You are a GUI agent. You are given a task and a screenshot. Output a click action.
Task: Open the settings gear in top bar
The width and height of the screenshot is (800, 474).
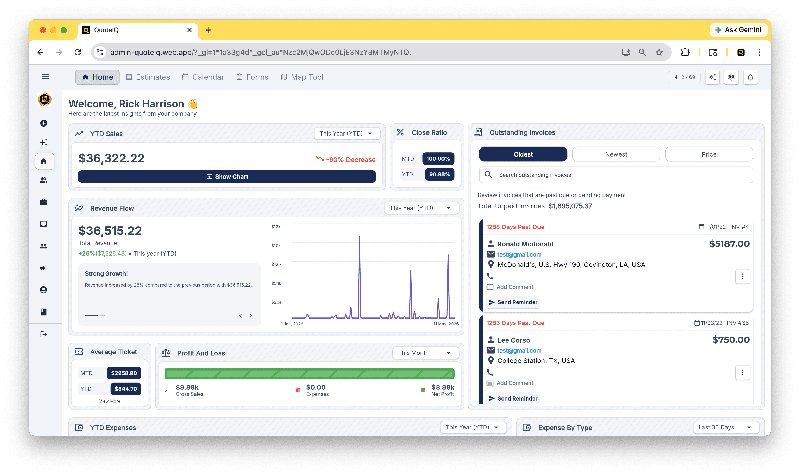[731, 77]
